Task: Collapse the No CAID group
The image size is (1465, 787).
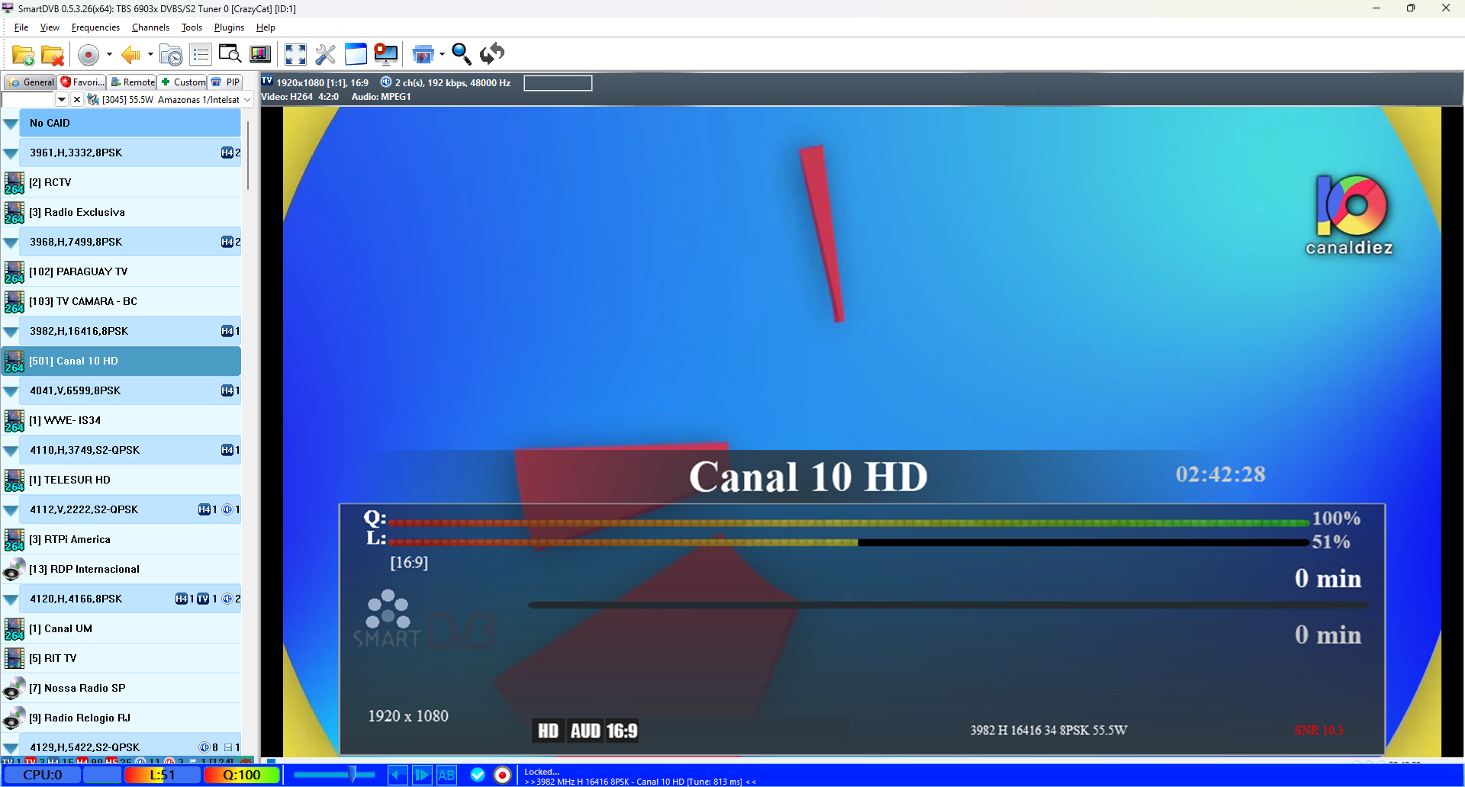Action: (x=11, y=124)
